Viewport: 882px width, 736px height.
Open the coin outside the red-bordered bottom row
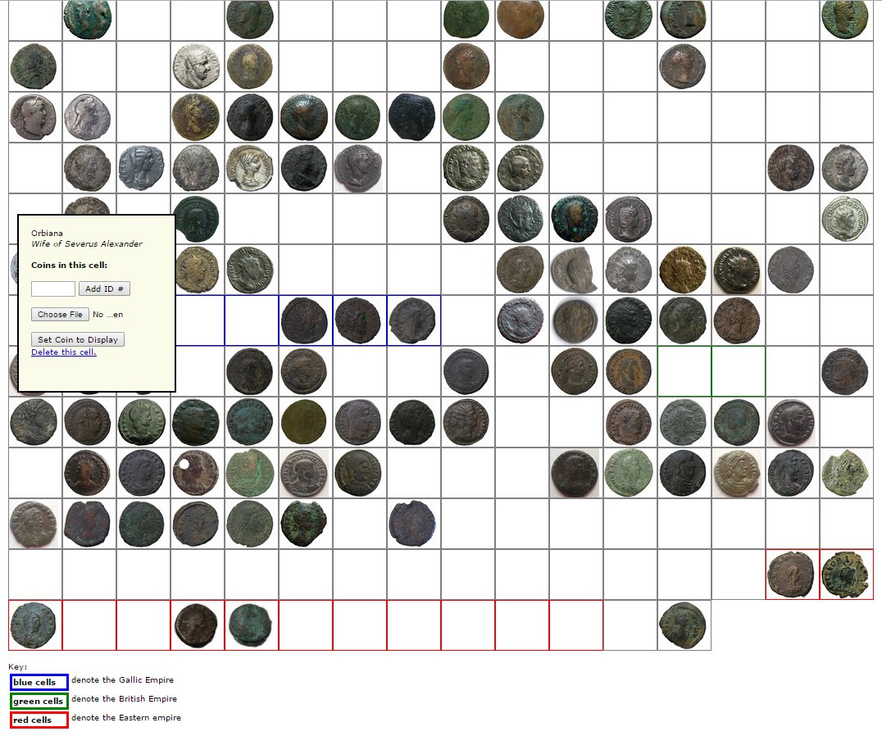pyautogui.click(x=683, y=625)
